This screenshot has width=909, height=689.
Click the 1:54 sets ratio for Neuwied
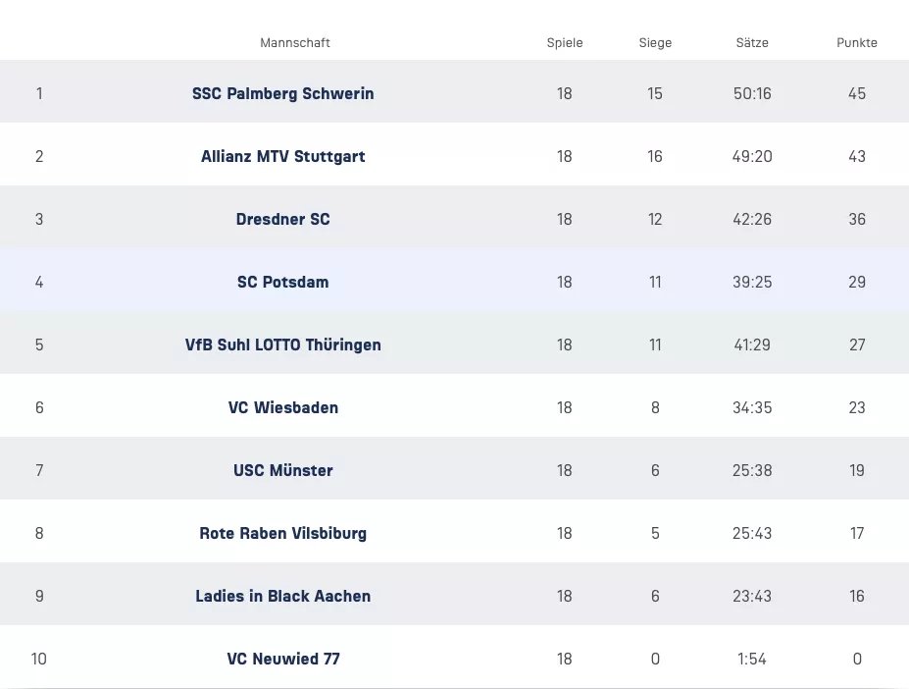tap(752, 659)
